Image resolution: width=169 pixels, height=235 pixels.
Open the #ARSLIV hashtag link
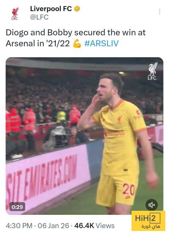[101, 43]
